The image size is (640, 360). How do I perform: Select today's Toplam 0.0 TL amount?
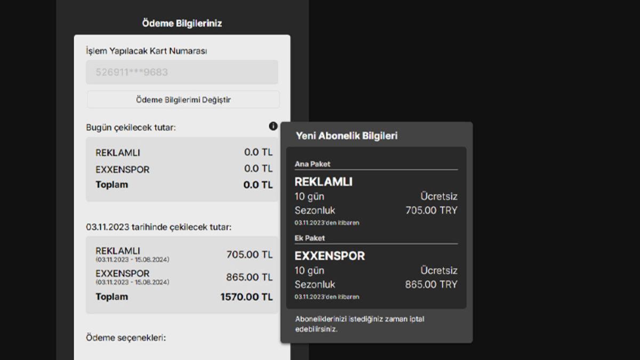click(258, 185)
